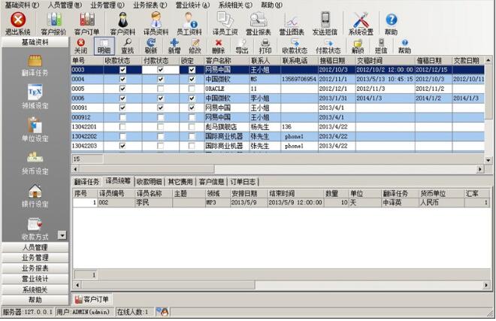Click 查找 search toolbar icon
This screenshot has height=321, width=496.
(x=128, y=46)
